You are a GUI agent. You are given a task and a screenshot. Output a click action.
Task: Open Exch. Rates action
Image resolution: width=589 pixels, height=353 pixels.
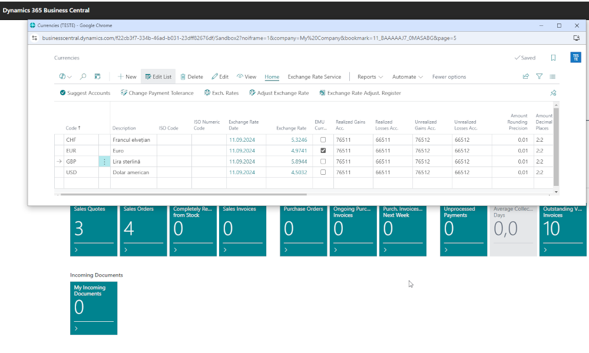[221, 93]
